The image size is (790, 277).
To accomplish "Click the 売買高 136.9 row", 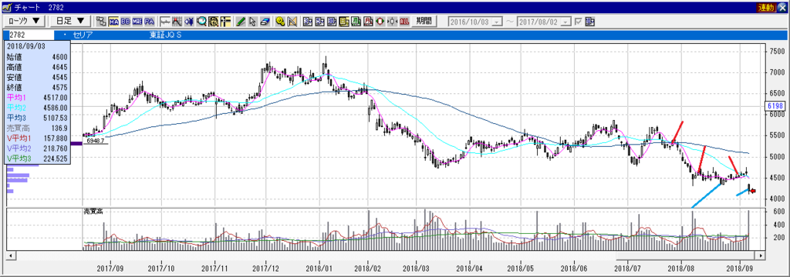I will tap(37, 128).
